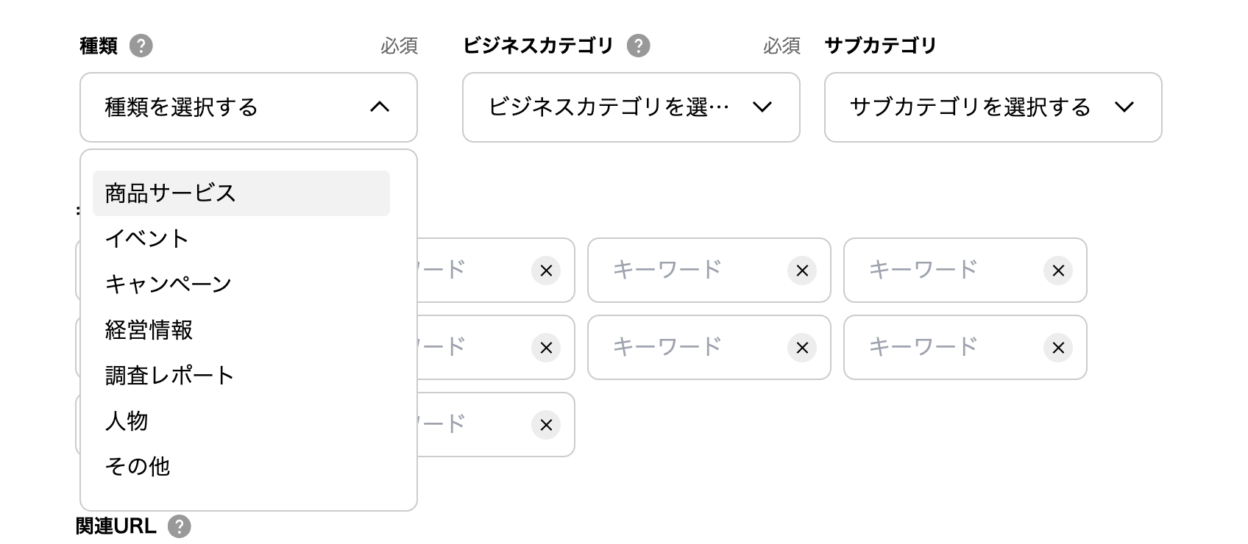Clear second-row rightmost キーワード field
The image size is (1248, 544).
click(x=1058, y=348)
